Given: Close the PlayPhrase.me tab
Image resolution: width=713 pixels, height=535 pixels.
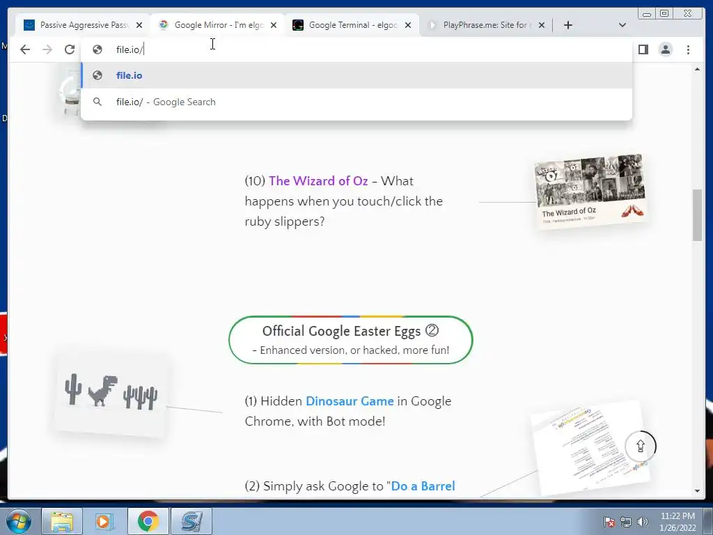Looking at the screenshot, I should tap(542, 25).
